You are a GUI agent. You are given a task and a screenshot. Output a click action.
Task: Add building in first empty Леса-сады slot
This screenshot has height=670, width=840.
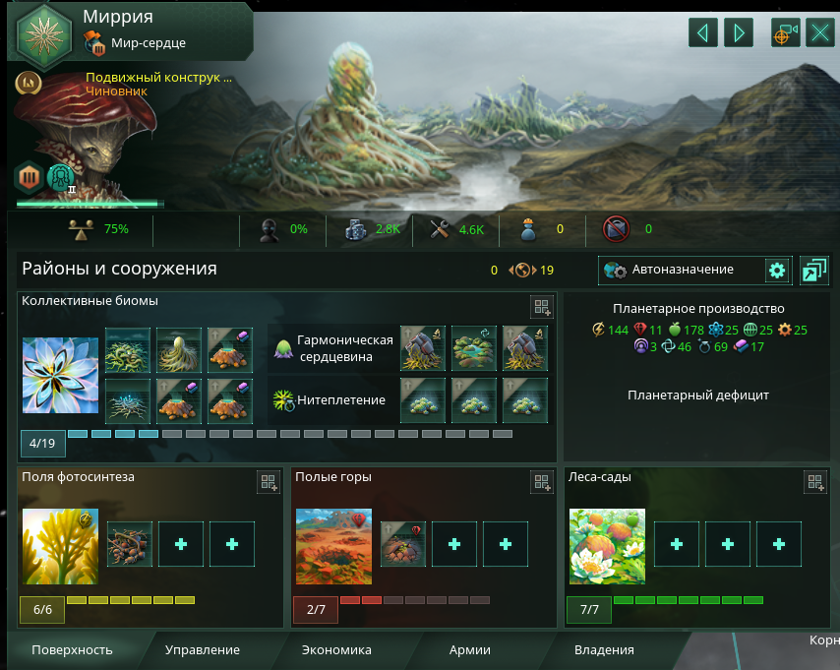click(x=677, y=544)
